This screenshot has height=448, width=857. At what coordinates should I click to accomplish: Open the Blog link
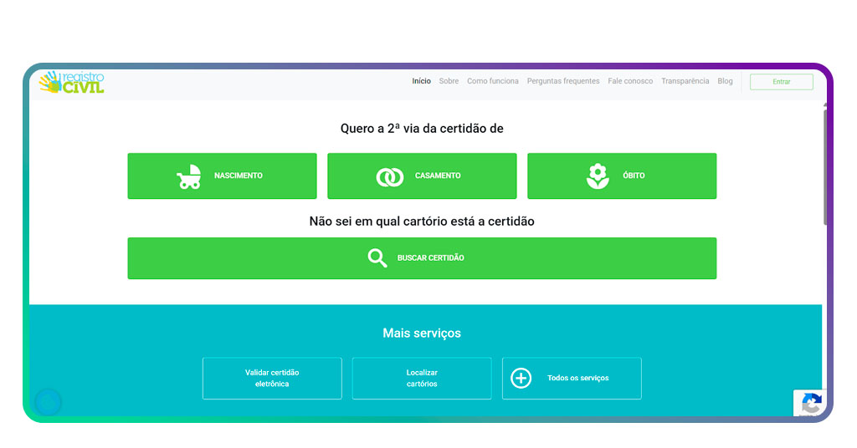725,81
